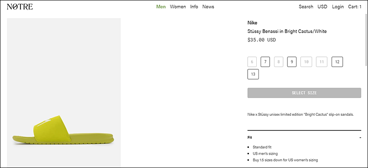Open the Info menu
This screenshot has width=368, height=168.
(194, 7)
